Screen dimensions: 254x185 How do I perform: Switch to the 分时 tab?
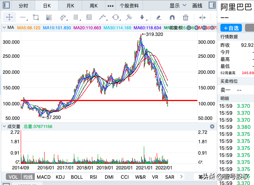tap(23, 6)
